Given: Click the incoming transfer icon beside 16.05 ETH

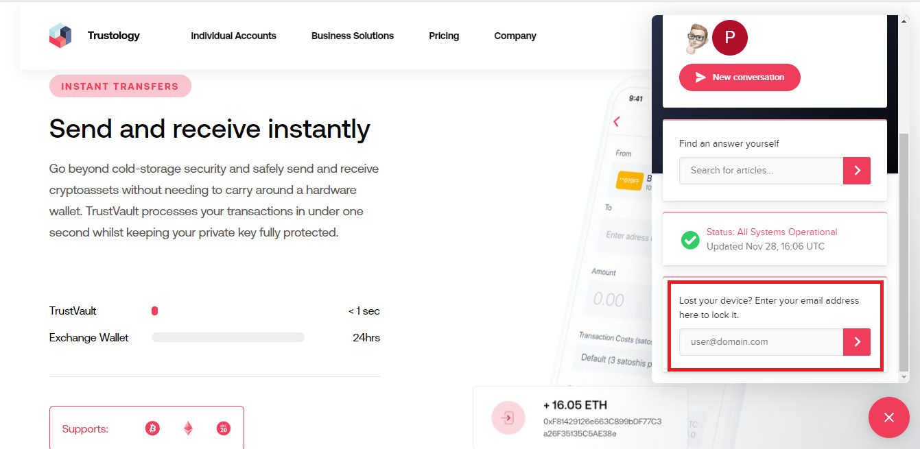Looking at the screenshot, I should 508,417.
